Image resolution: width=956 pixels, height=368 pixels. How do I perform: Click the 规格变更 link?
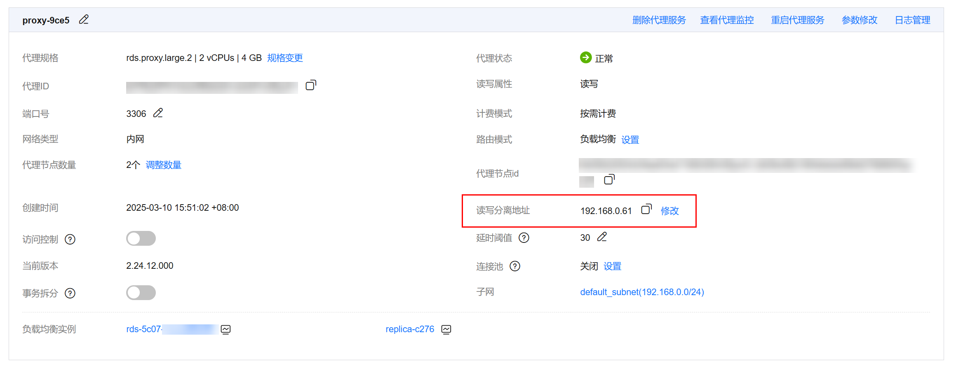tap(285, 58)
